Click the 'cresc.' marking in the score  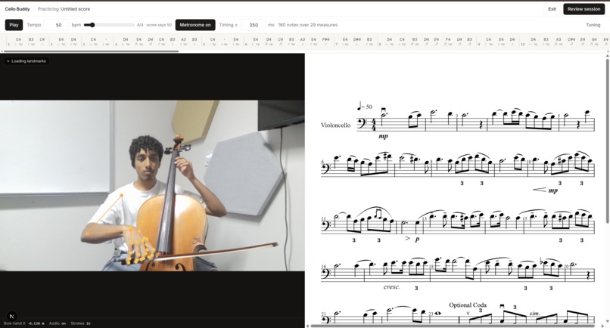click(391, 286)
